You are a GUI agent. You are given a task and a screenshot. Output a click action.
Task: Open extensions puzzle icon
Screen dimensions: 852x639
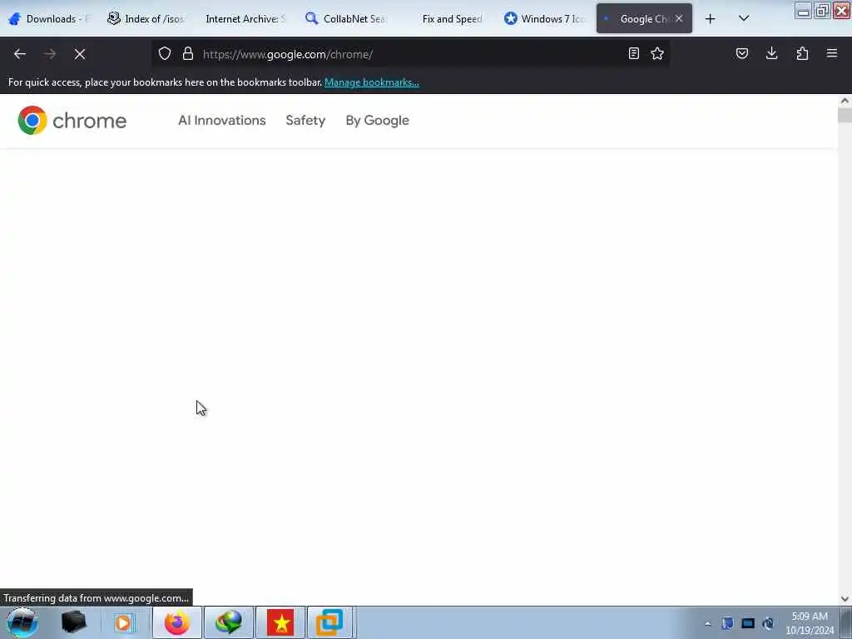(x=802, y=53)
